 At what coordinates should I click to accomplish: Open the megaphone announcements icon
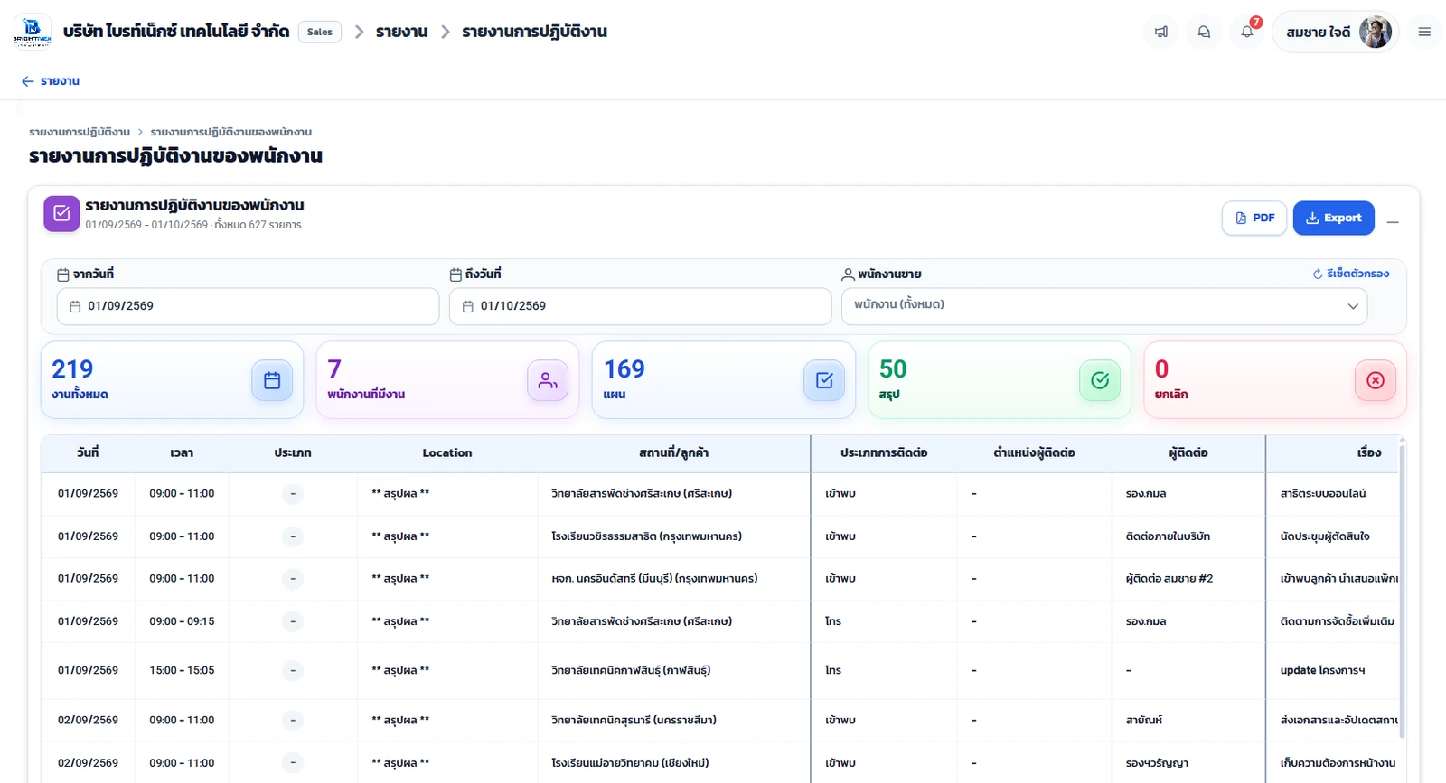[1161, 32]
